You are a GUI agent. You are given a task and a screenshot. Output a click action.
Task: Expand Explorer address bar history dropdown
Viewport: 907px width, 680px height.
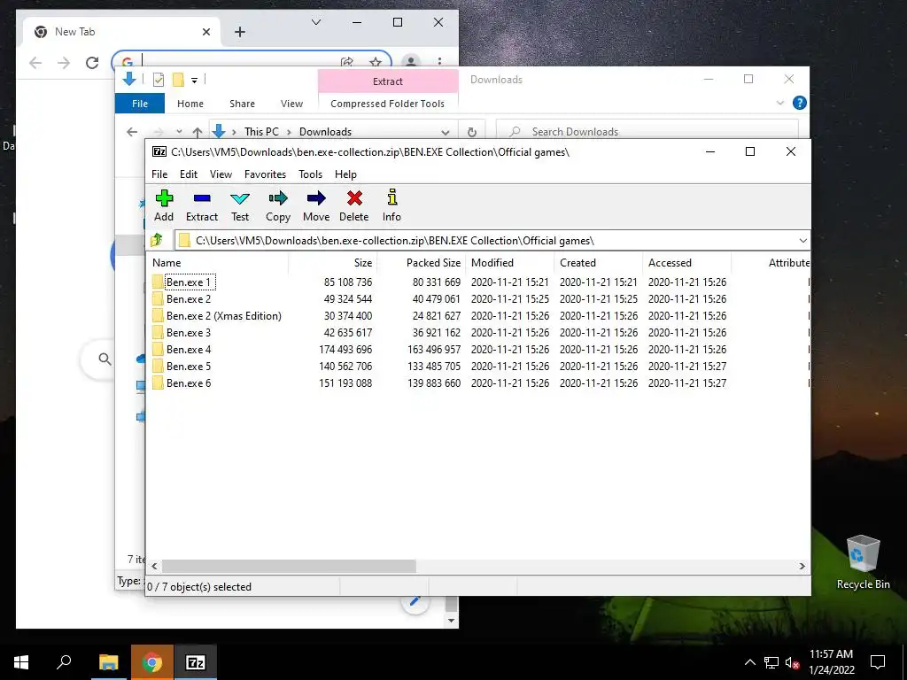445,133
